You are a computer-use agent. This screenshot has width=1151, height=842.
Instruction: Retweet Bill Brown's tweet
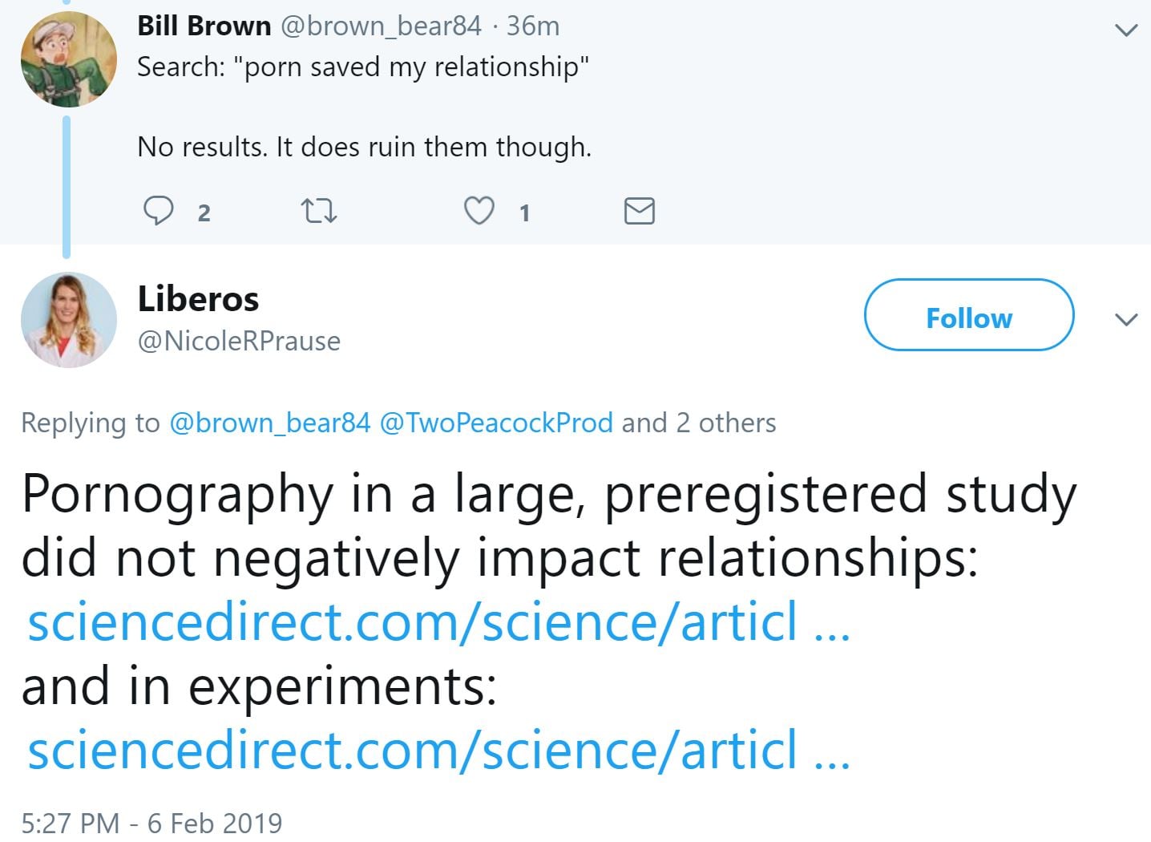(x=318, y=211)
